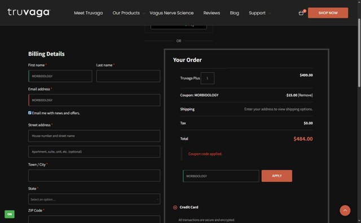Focus the coupon code input field
The height and width of the screenshot is (223, 361).
click(221, 176)
